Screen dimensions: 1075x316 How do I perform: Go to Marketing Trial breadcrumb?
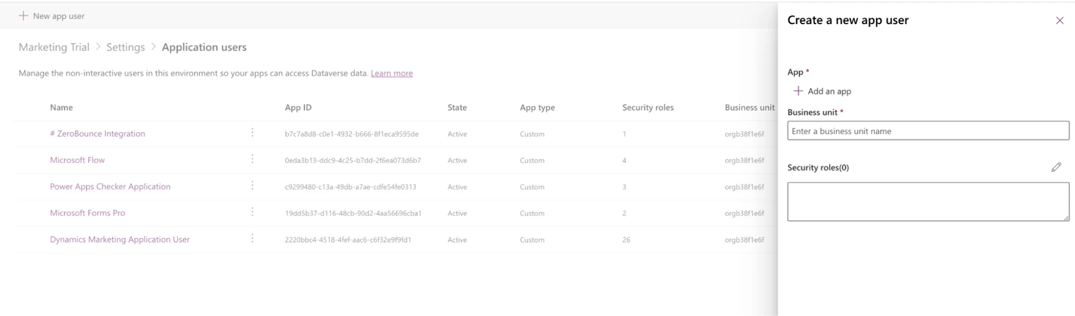click(54, 47)
